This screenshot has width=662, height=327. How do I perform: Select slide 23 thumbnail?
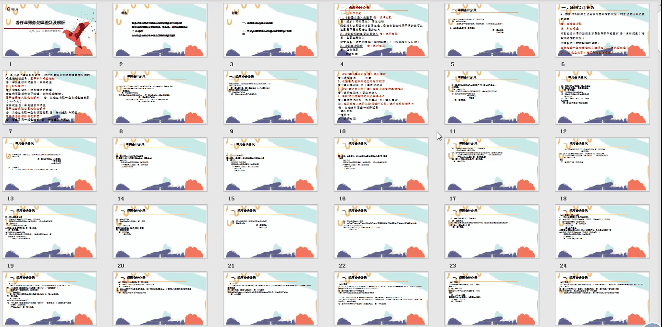pos(492,232)
